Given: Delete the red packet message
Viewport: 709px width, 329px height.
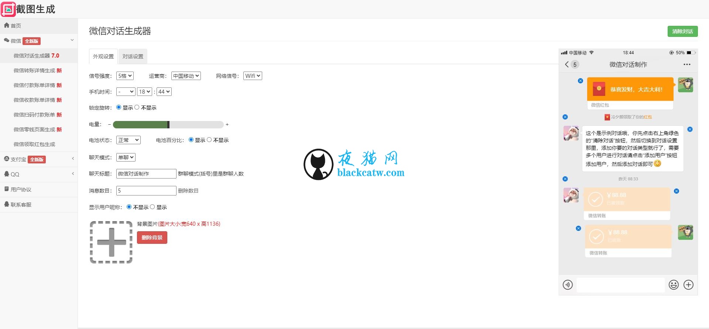Looking at the screenshot, I should pos(580,81).
